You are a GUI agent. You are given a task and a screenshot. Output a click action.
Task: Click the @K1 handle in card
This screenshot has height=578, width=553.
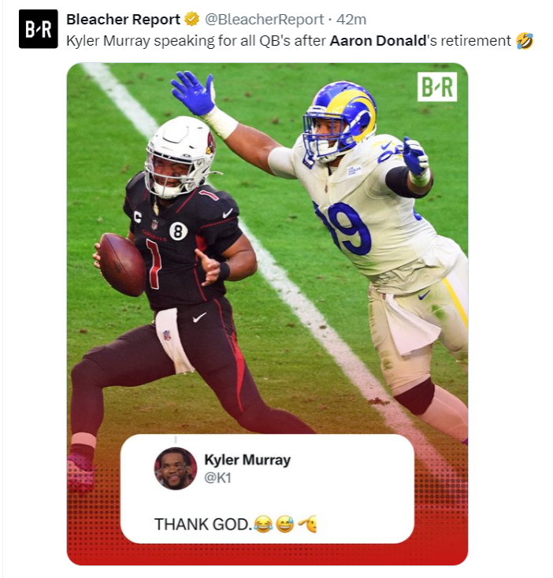coord(217,478)
